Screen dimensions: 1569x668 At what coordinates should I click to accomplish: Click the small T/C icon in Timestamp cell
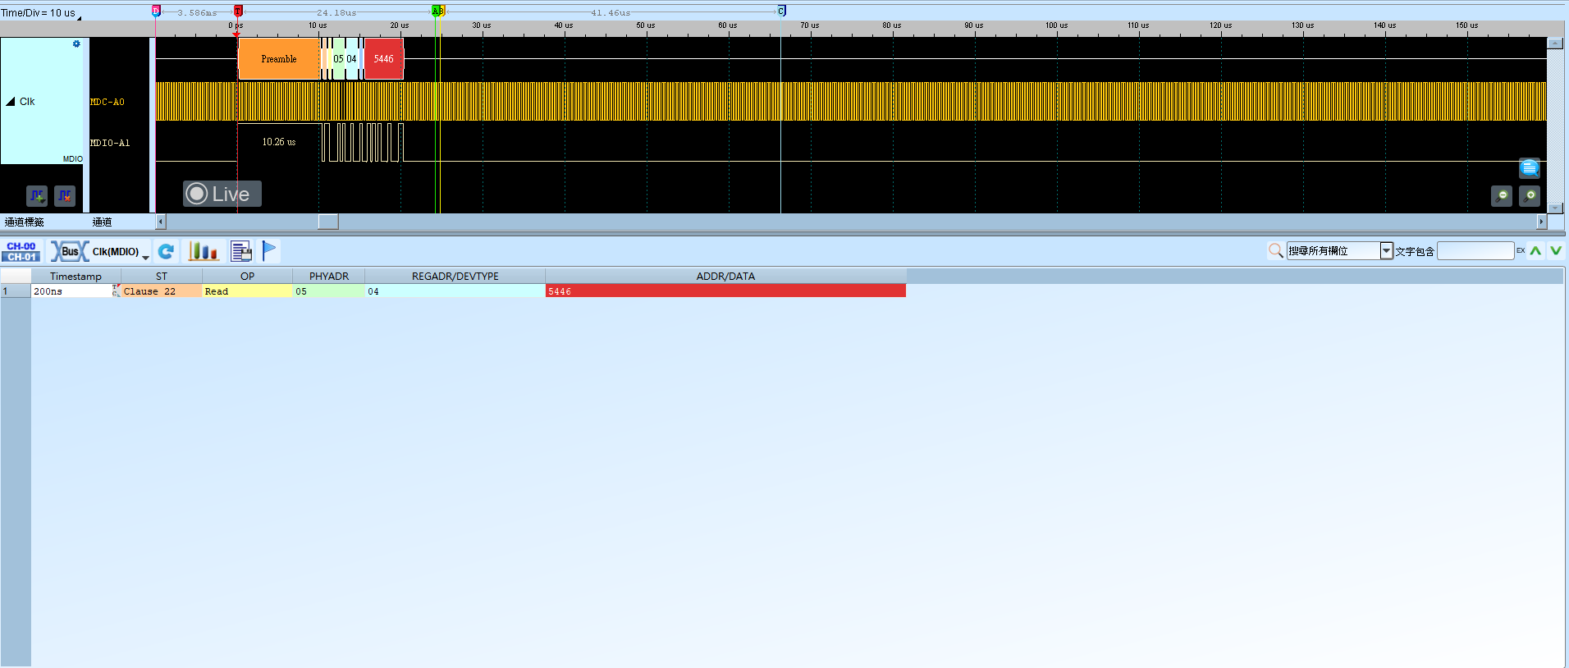pyautogui.click(x=116, y=291)
